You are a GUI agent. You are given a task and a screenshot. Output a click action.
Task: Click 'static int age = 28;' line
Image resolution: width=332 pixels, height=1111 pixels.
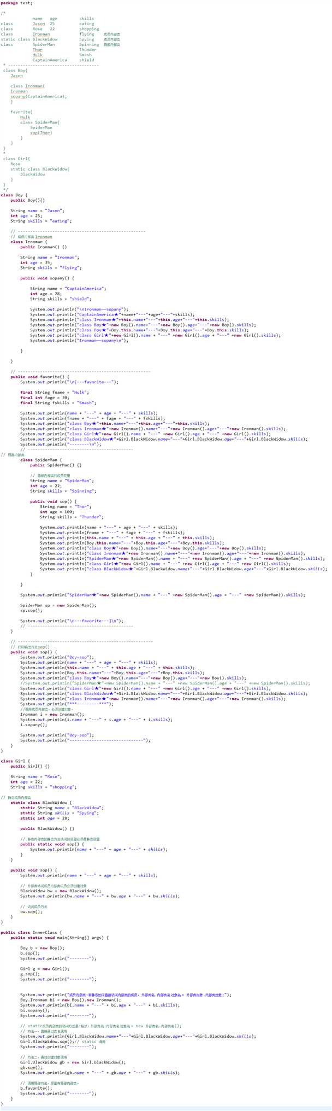45,818
